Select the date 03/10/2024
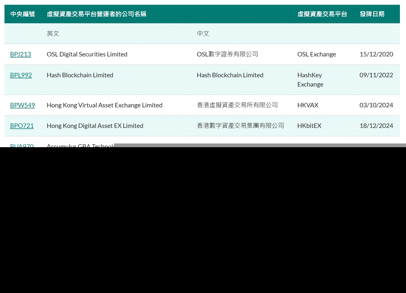406x293 pixels. 376,105
